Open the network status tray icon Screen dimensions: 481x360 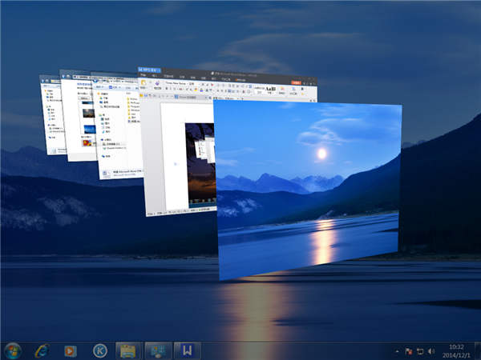[420, 351]
